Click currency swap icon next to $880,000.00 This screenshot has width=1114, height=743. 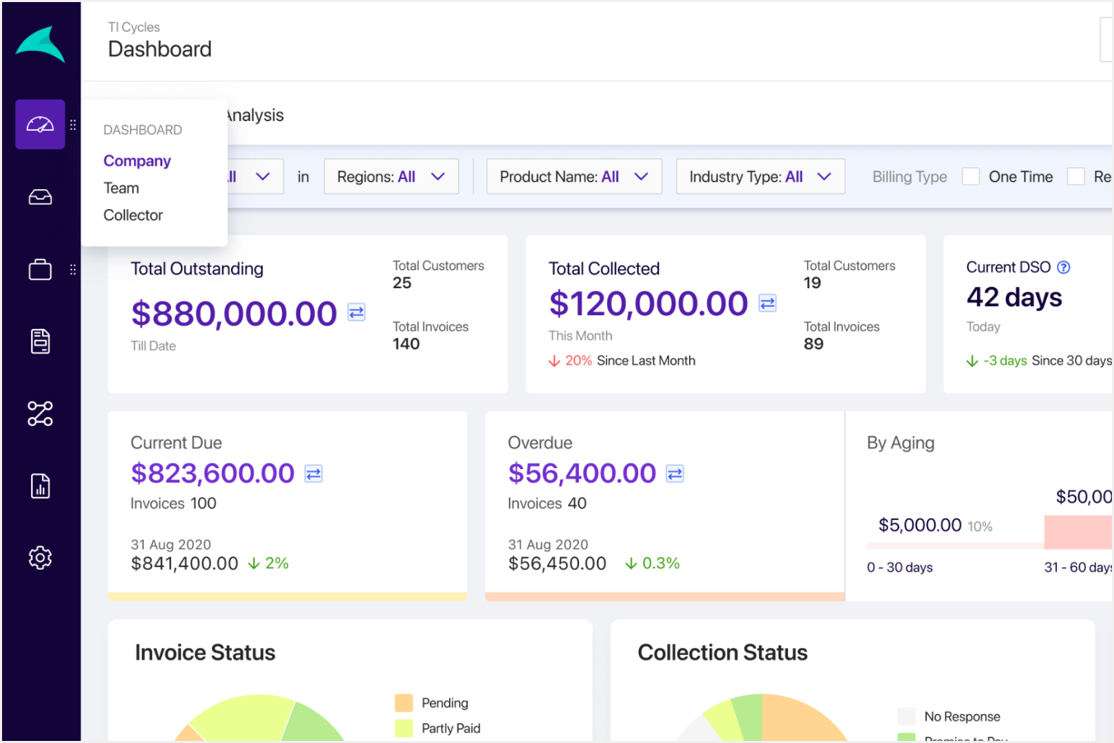pos(356,312)
